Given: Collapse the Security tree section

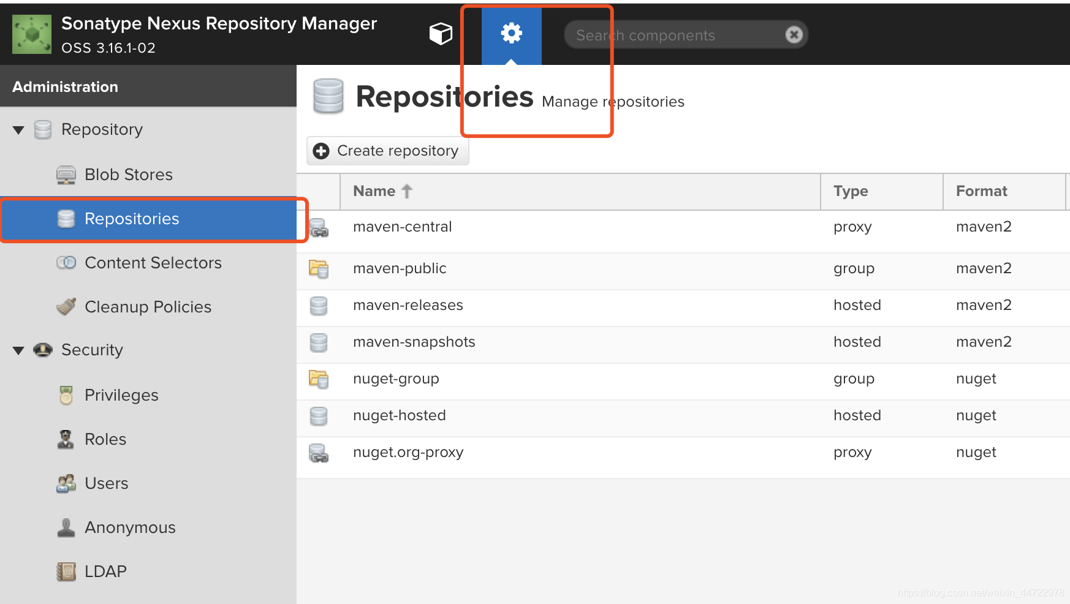Looking at the screenshot, I should tap(18, 350).
